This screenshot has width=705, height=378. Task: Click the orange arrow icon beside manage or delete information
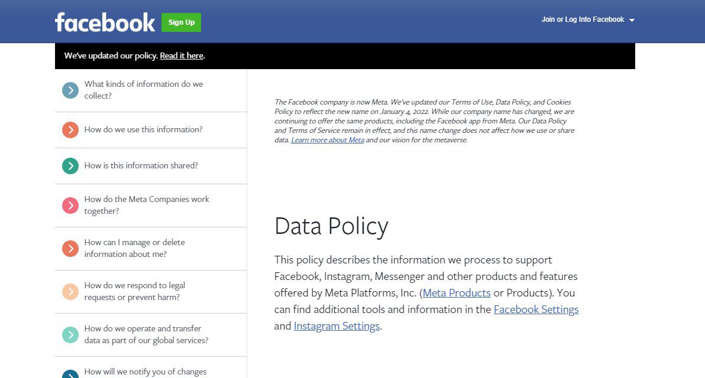(70, 249)
